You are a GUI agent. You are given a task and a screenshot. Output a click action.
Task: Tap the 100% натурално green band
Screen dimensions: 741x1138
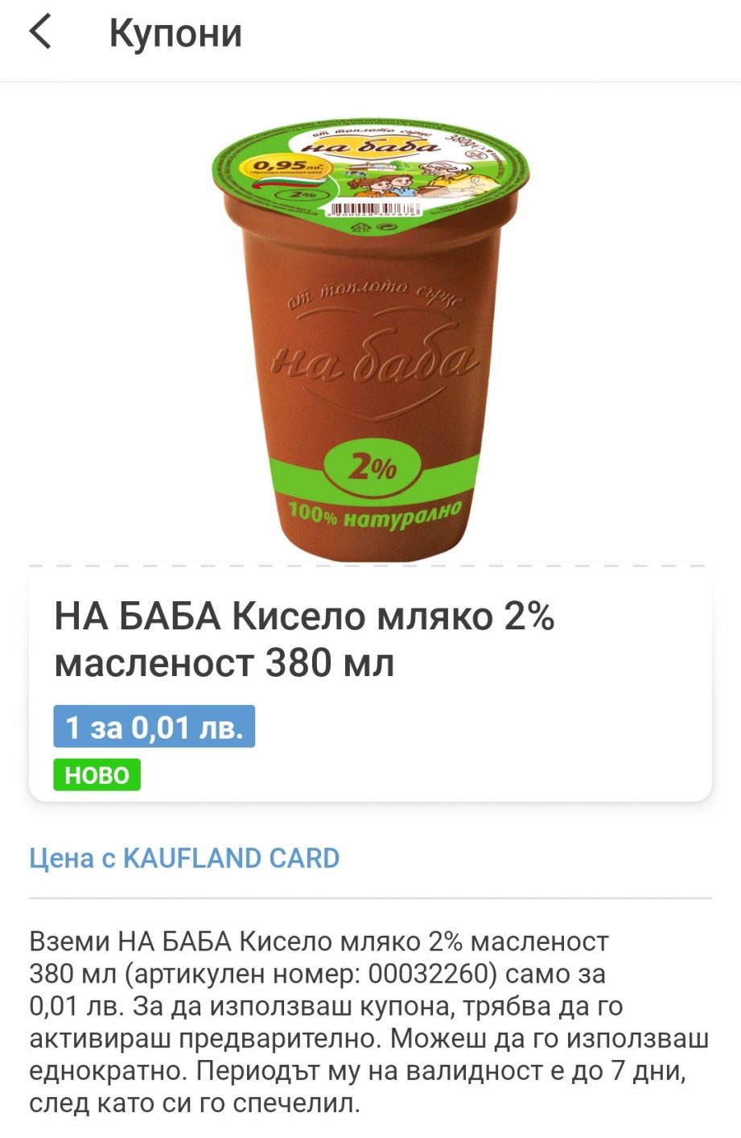(375, 513)
